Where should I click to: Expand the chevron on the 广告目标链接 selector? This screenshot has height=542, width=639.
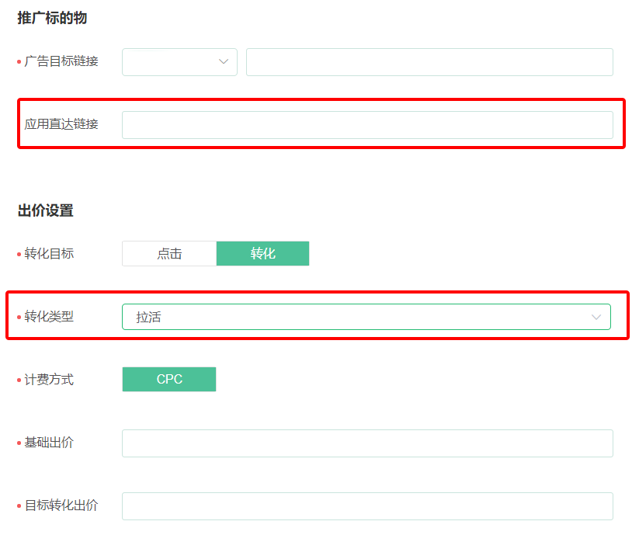[224, 62]
